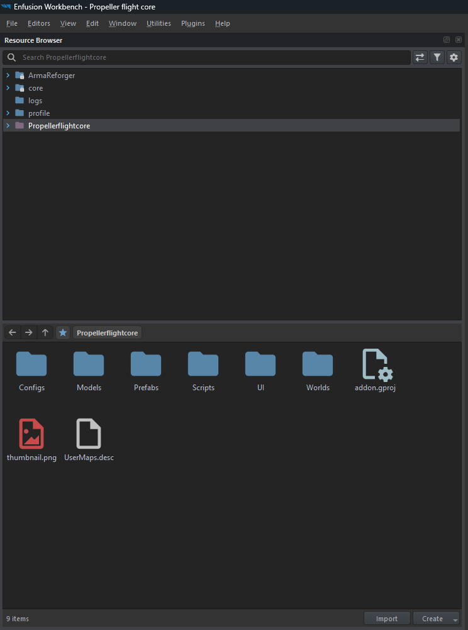Click the '9 items' status text
Viewport: 468px width, 630px height.
tap(18, 618)
